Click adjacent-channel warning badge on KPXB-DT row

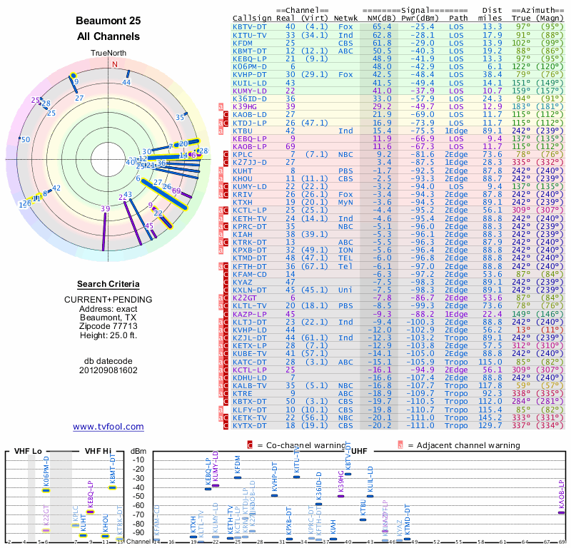(x=221, y=250)
